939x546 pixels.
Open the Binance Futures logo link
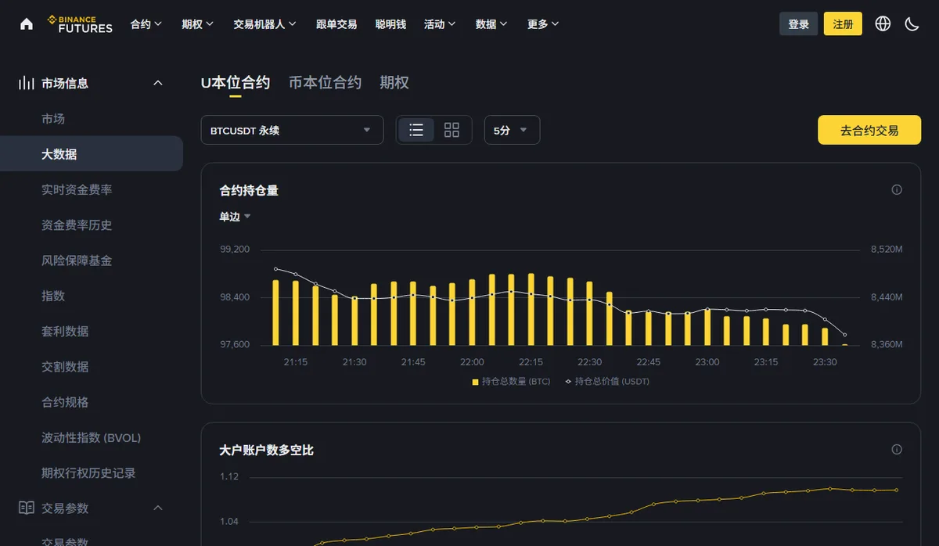click(x=80, y=24)
